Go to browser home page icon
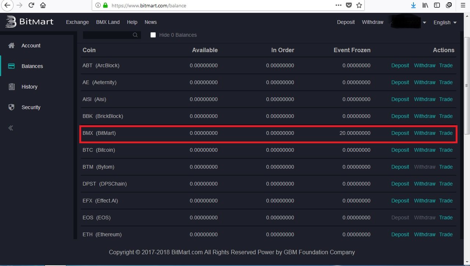Screen dimensions: 470x266 [43, 6]
